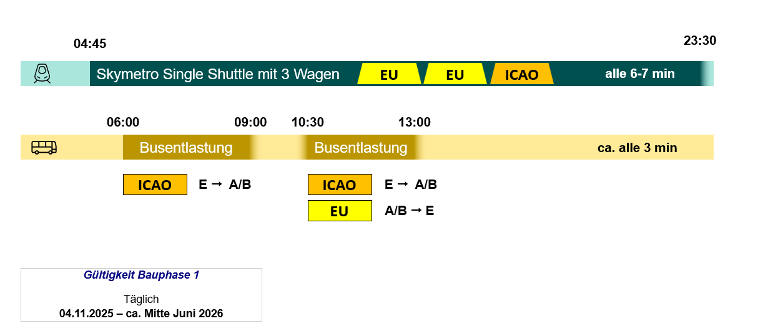
Task: Click the Skymetro train icon
Action: tap(42, 74)
